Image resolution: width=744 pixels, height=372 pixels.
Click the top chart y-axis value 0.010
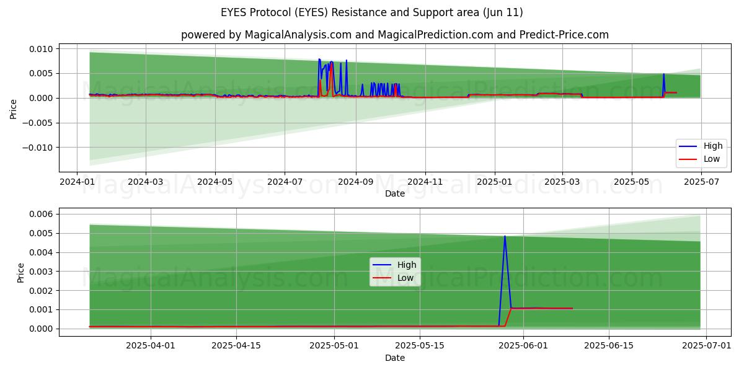pyautogui.click(x=42, y=49)
